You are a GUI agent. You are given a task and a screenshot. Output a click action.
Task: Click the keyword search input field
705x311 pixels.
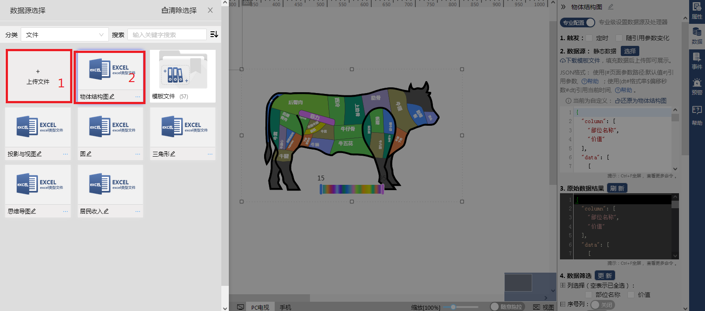point(167,35)
